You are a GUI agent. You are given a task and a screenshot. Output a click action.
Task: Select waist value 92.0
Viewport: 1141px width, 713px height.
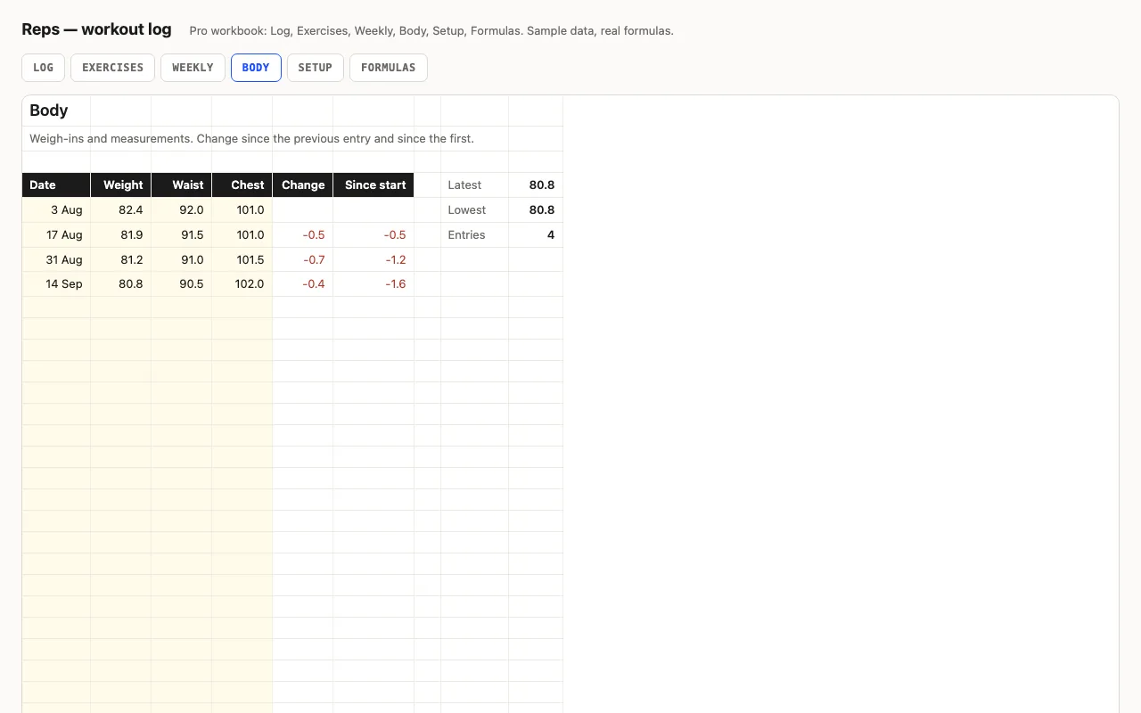(x=182, y=210)
